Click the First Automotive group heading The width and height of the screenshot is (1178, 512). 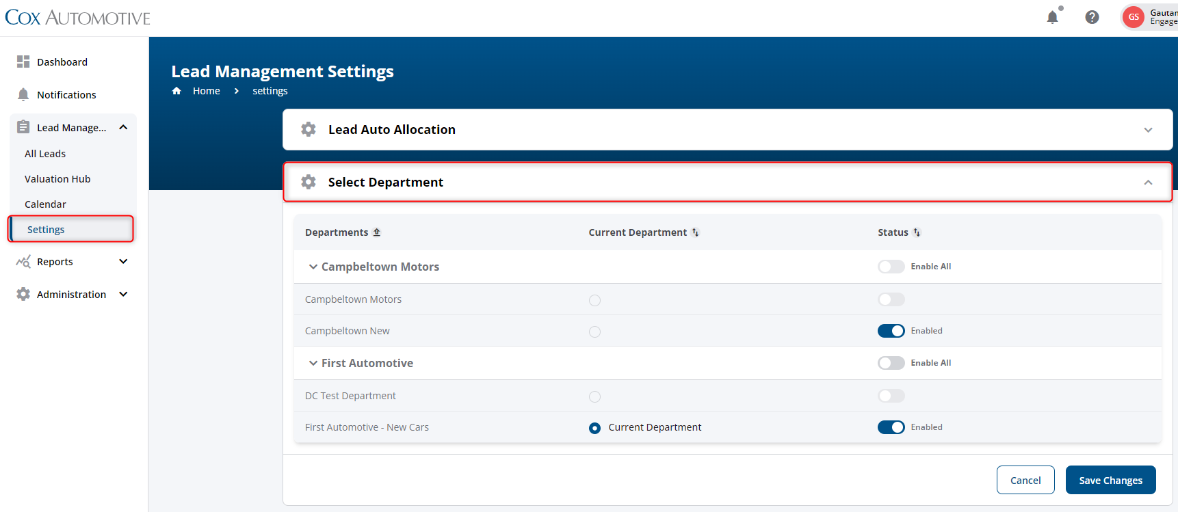[x=367, y=363]
